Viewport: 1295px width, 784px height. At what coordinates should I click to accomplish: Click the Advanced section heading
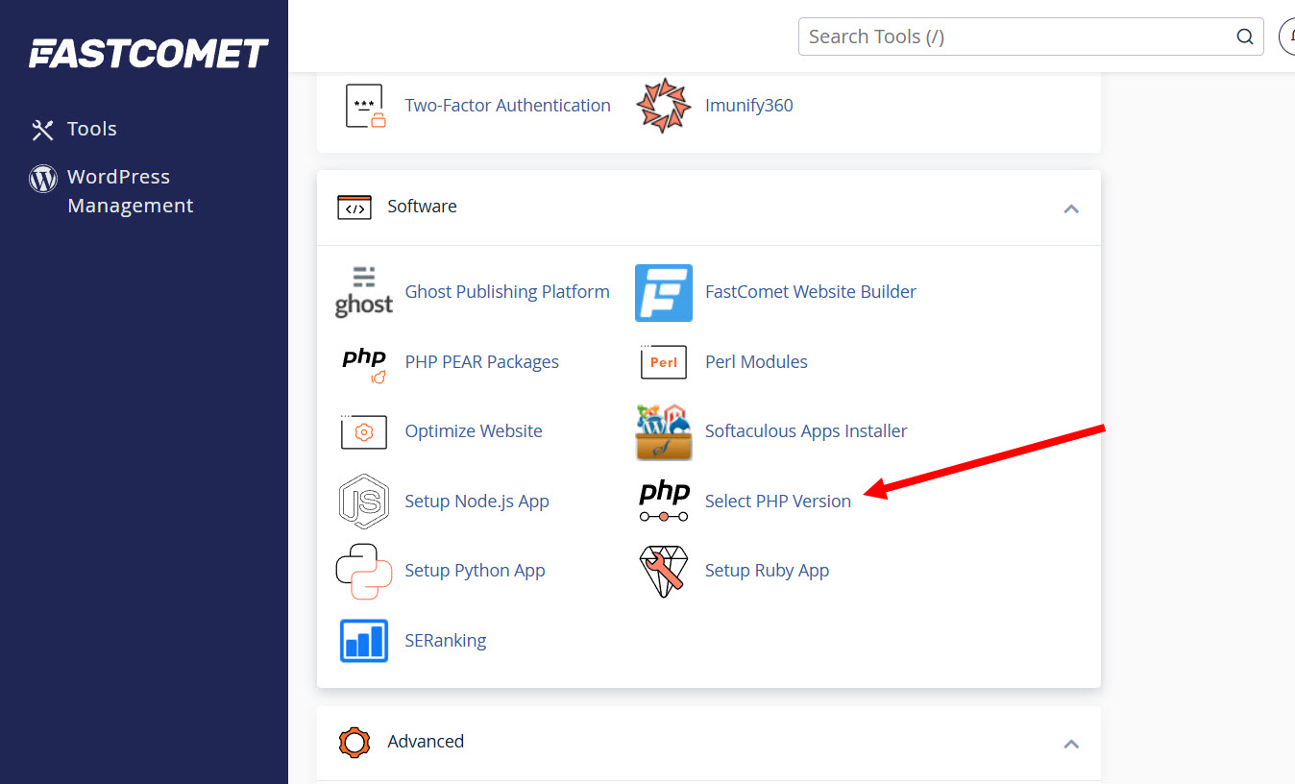click(x=426, y=742)
